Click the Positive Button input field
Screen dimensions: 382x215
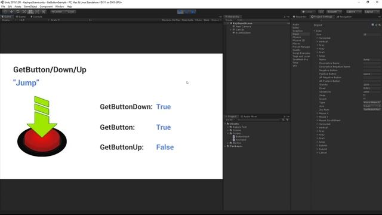point(372,74)
